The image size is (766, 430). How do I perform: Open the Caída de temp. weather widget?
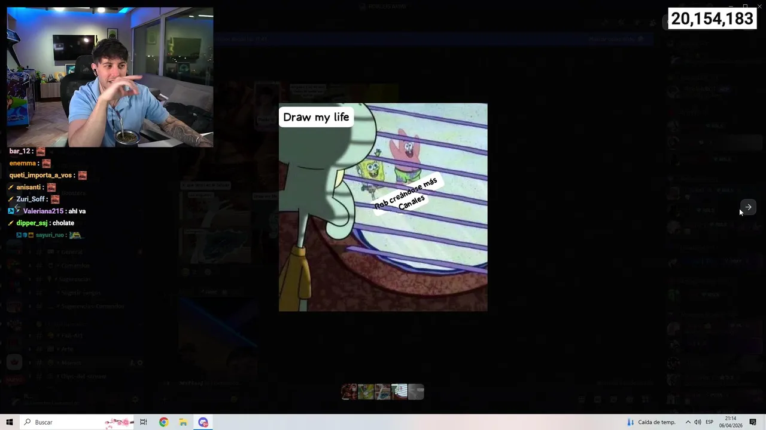(651, 422)
